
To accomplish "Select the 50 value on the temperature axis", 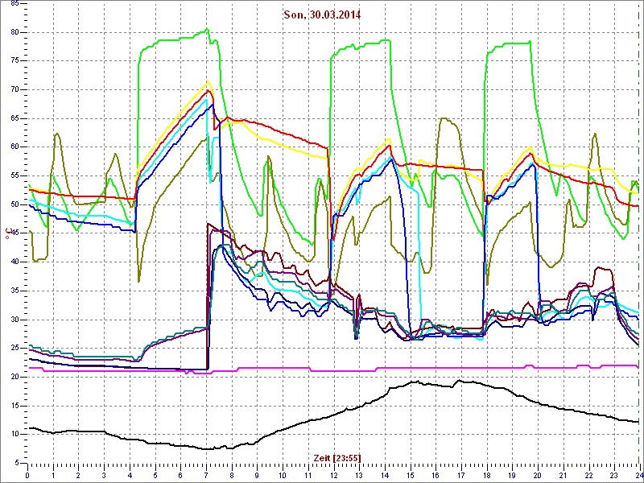I will point(14,204).
